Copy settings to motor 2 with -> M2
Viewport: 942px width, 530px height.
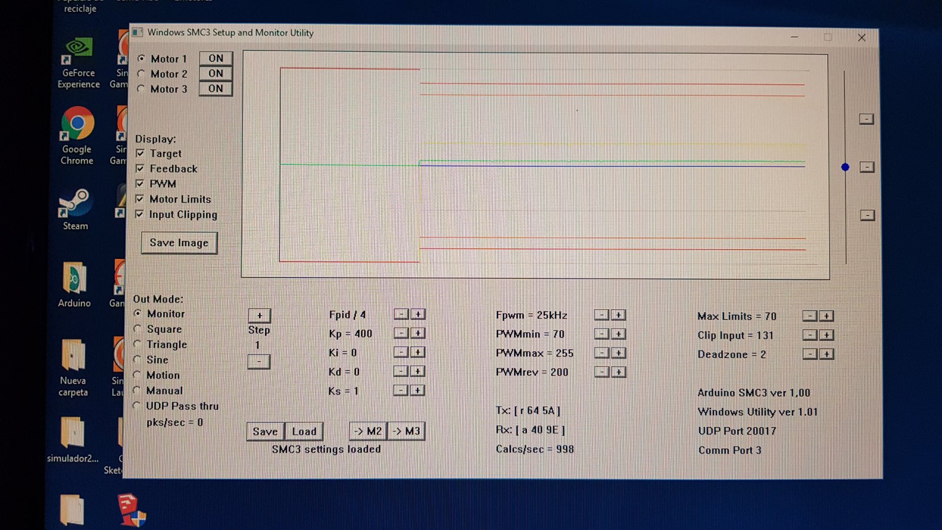point(368,431)
